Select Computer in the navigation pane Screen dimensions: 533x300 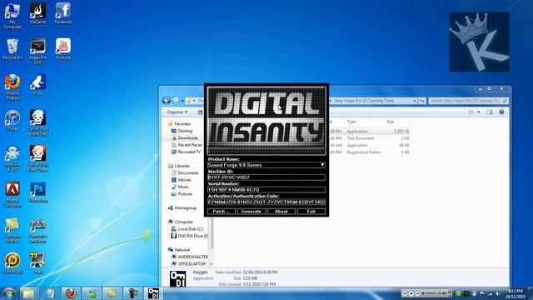[x=183, y=222]
